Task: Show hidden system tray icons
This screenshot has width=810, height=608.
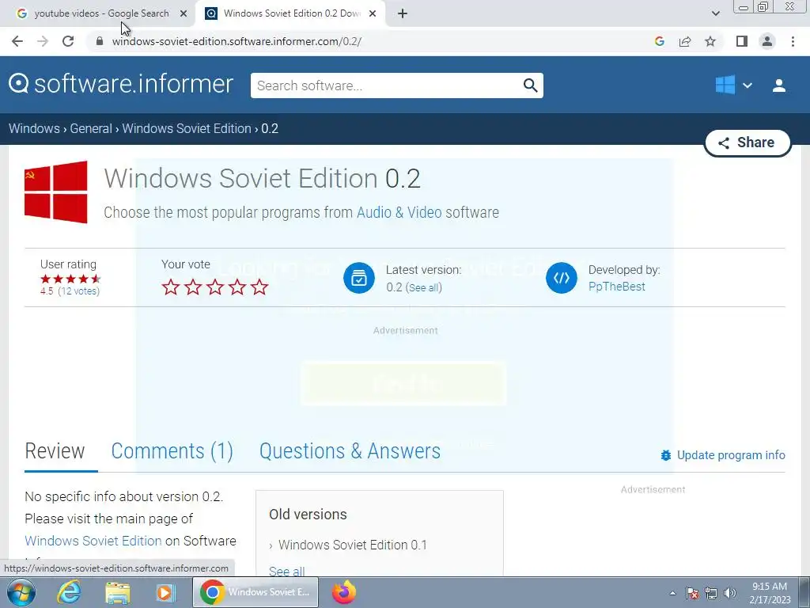Action: (672, 593)
